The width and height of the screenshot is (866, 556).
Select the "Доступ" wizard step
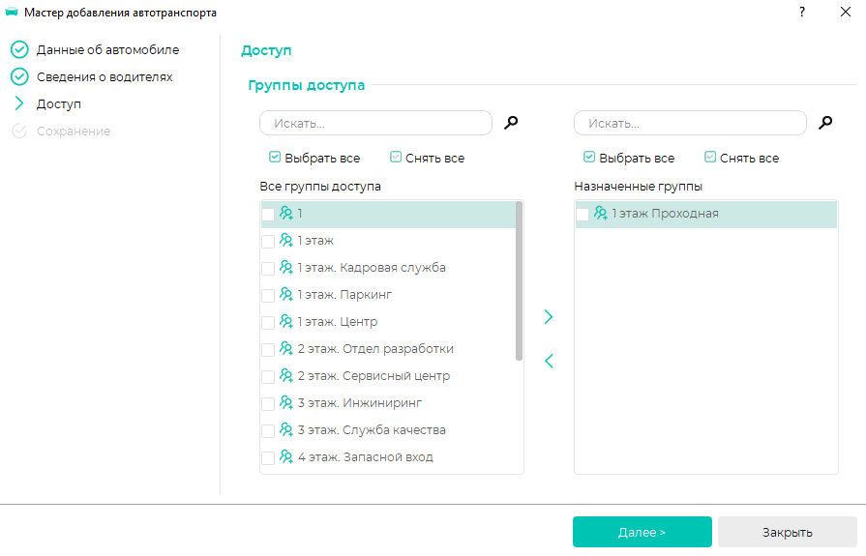coord(59,103)
